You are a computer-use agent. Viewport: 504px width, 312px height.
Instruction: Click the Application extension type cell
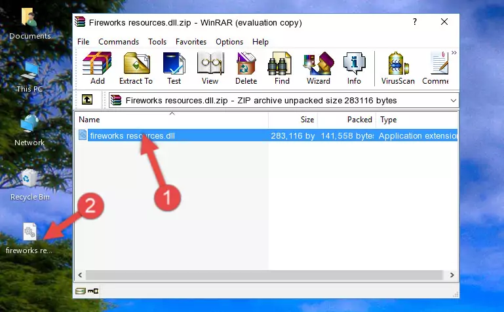click(418, 135)
